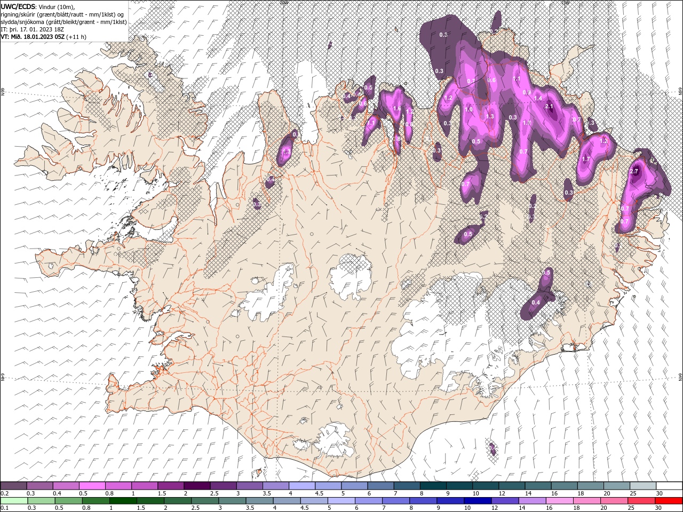Click the 'UWC/ECDS' title text
Image resolution: width=683 pixels, height=512 pixels.
pyautogui.click(x=19, y=6)
